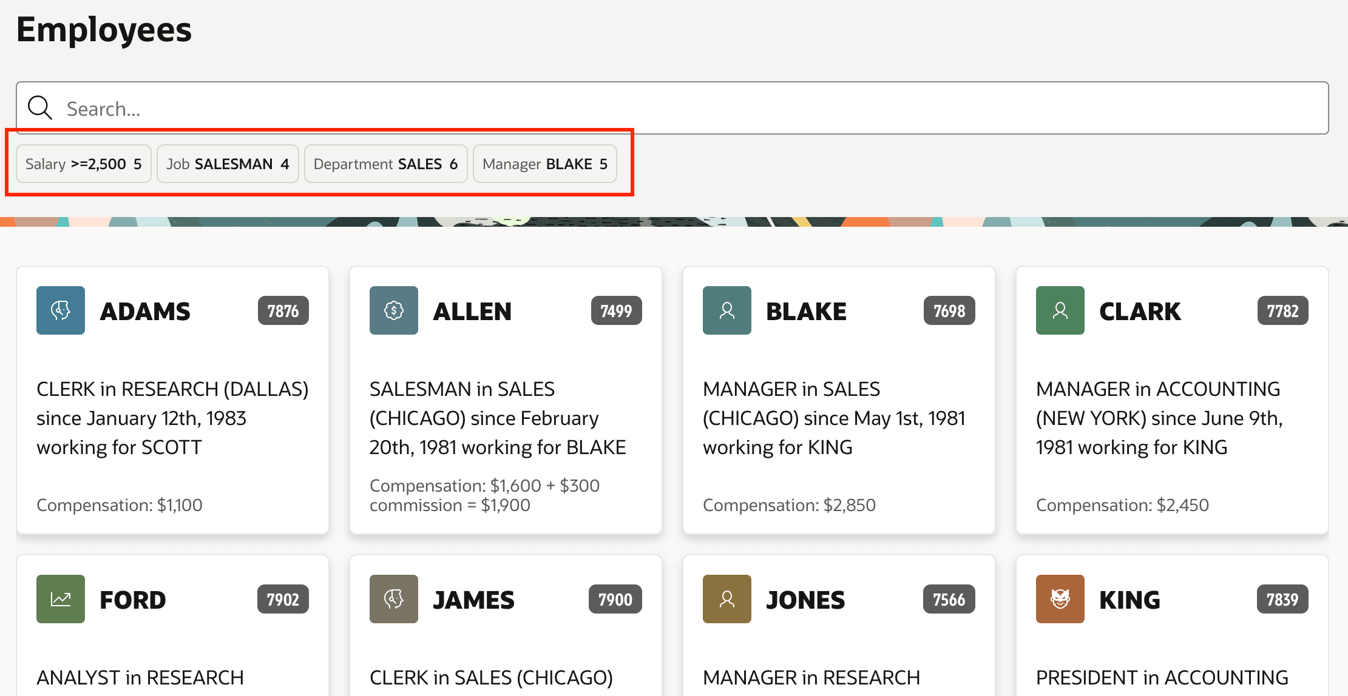1348x696 pixels.
Task: Click the FORD analyst chart icon
Action: point(61,599)
